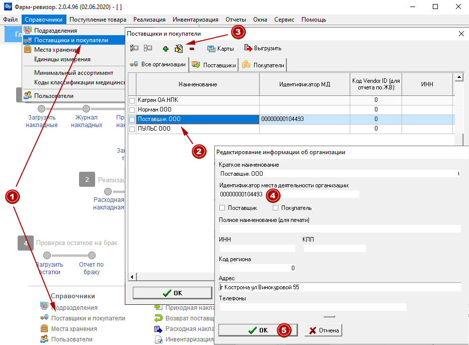This screenshot has width=469, height=345.
Task: Open the Справочники menu
Action: tap(44, 20)
